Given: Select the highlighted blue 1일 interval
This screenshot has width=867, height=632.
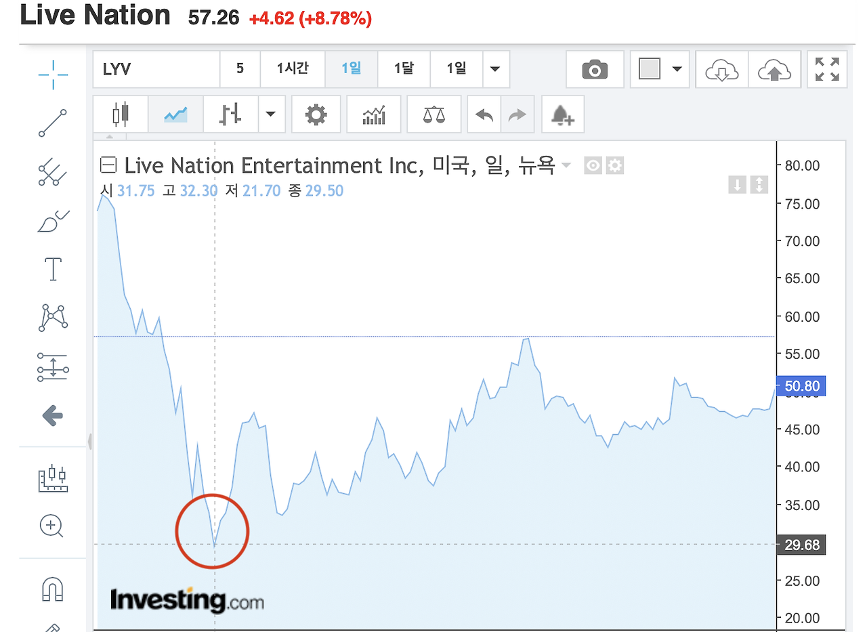Looking at the screenshot, I should pyautogui.click(x=351, y=69).
